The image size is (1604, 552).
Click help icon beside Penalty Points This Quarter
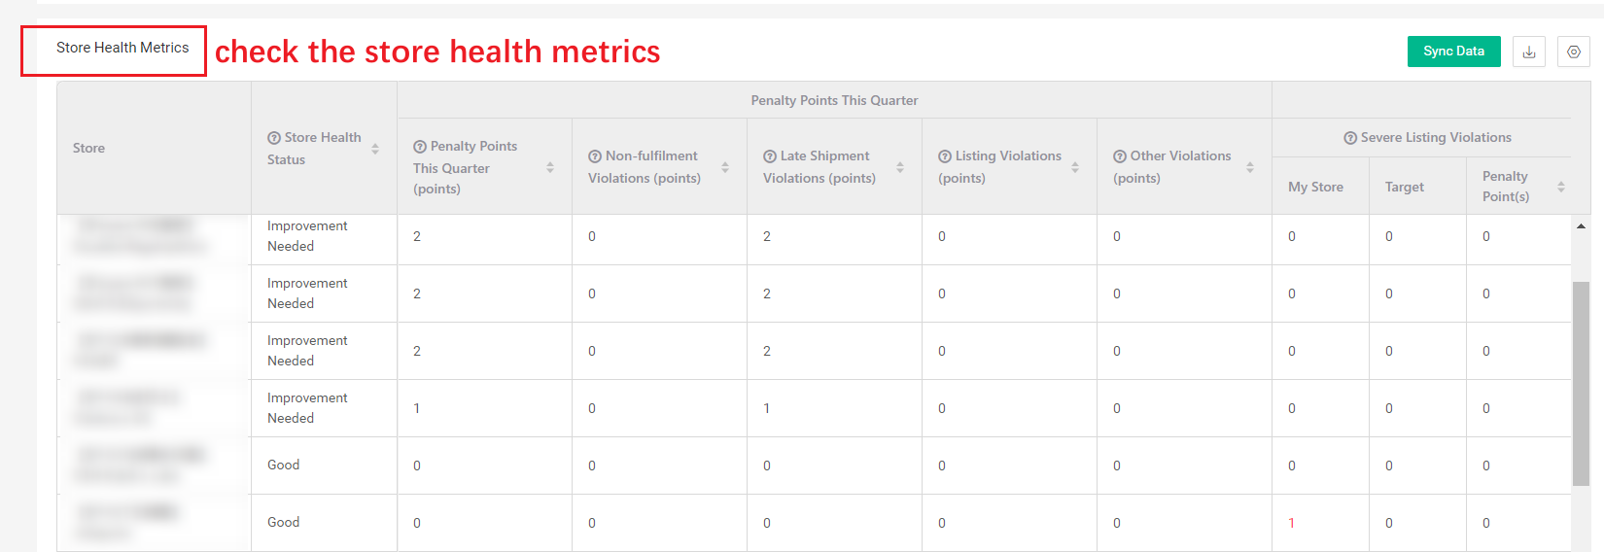tap(420, 147)
